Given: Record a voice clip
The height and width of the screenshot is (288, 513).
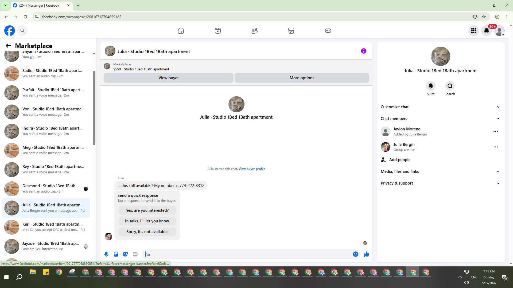Looking at the screenshot, I should point(106,254).
